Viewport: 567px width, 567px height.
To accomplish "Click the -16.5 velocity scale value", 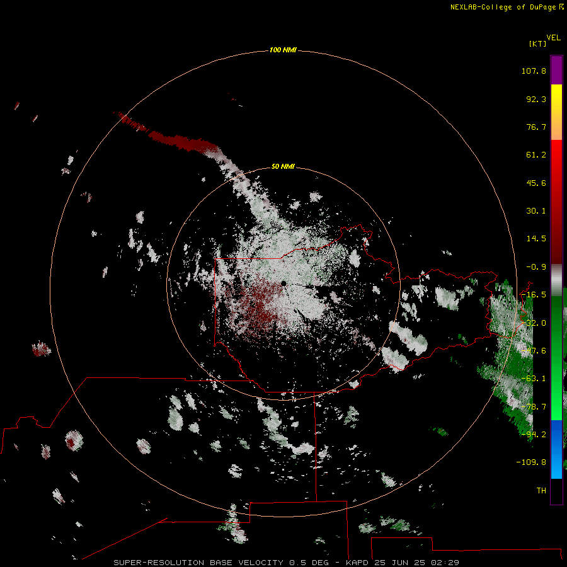I will coord(534,295).
